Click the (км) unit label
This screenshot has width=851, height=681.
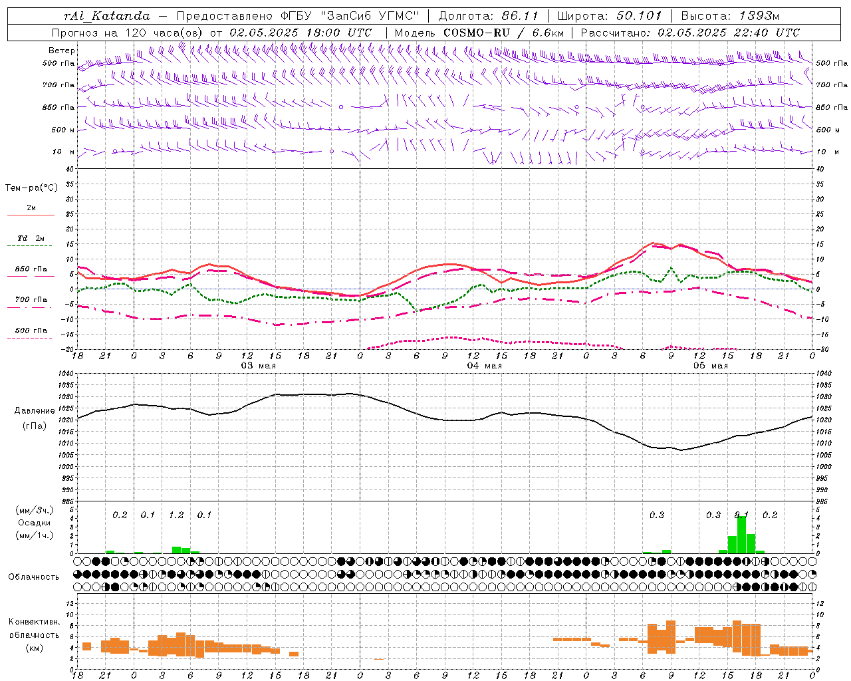click(34, 647)
